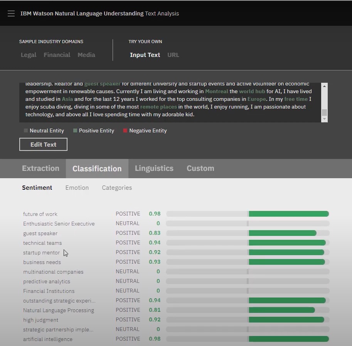Open the Linguistics tab

[x=154, y=168]
